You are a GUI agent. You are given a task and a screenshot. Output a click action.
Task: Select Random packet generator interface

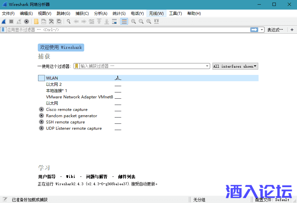pyautogui.click(x=148, y=116)
